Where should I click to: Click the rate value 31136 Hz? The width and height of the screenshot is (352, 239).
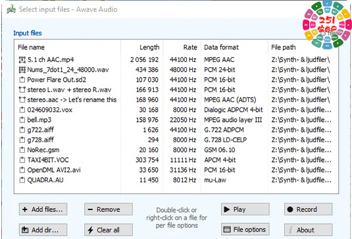tap(183, 170)
